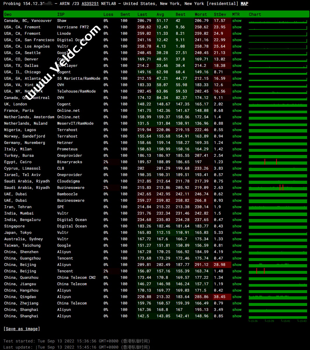Show MTR for Quanzhou China Telecom CN2
Image resolution: width=310 pixels, height=350 pixels.
(x=237, y=278)
